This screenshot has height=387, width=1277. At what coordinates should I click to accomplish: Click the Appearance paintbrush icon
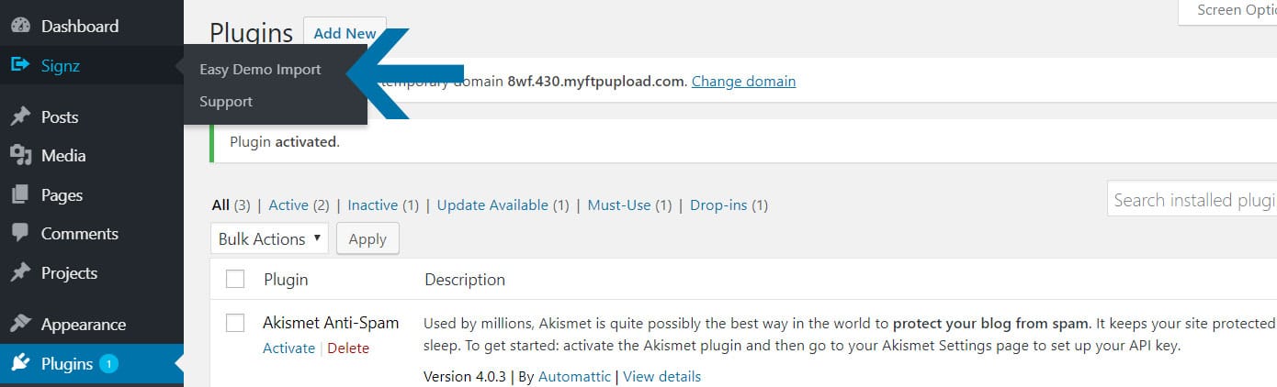tap(20, 325)
